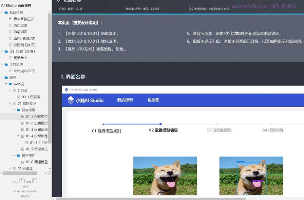This screenshot has height=200, width=304.
Task: Click the page icon beside 版本审核记录
Action: point(10,19)
